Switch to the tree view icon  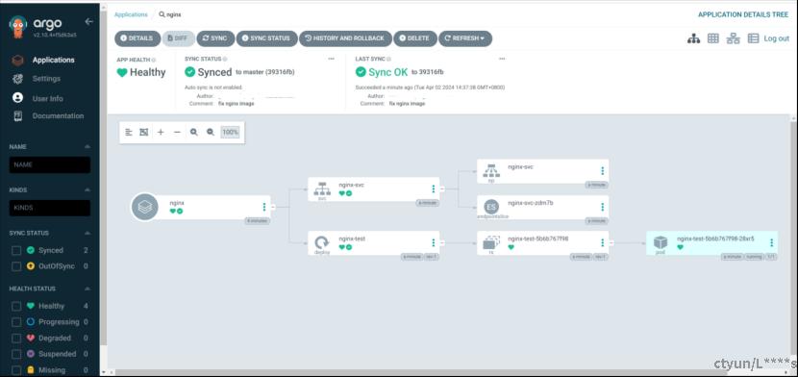(693, 38)
